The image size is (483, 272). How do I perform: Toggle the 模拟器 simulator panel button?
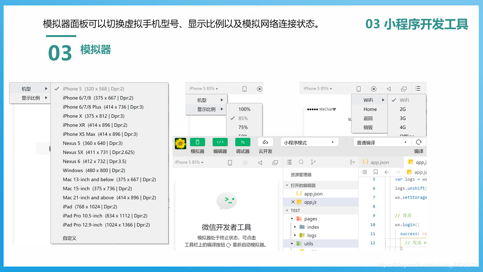197,142
